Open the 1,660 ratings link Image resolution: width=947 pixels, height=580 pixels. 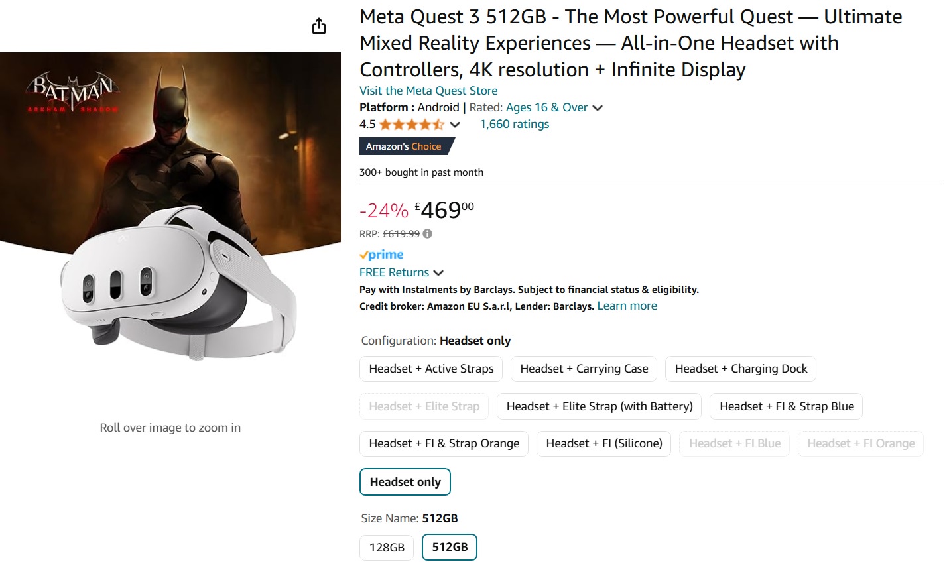pos(514,124)
